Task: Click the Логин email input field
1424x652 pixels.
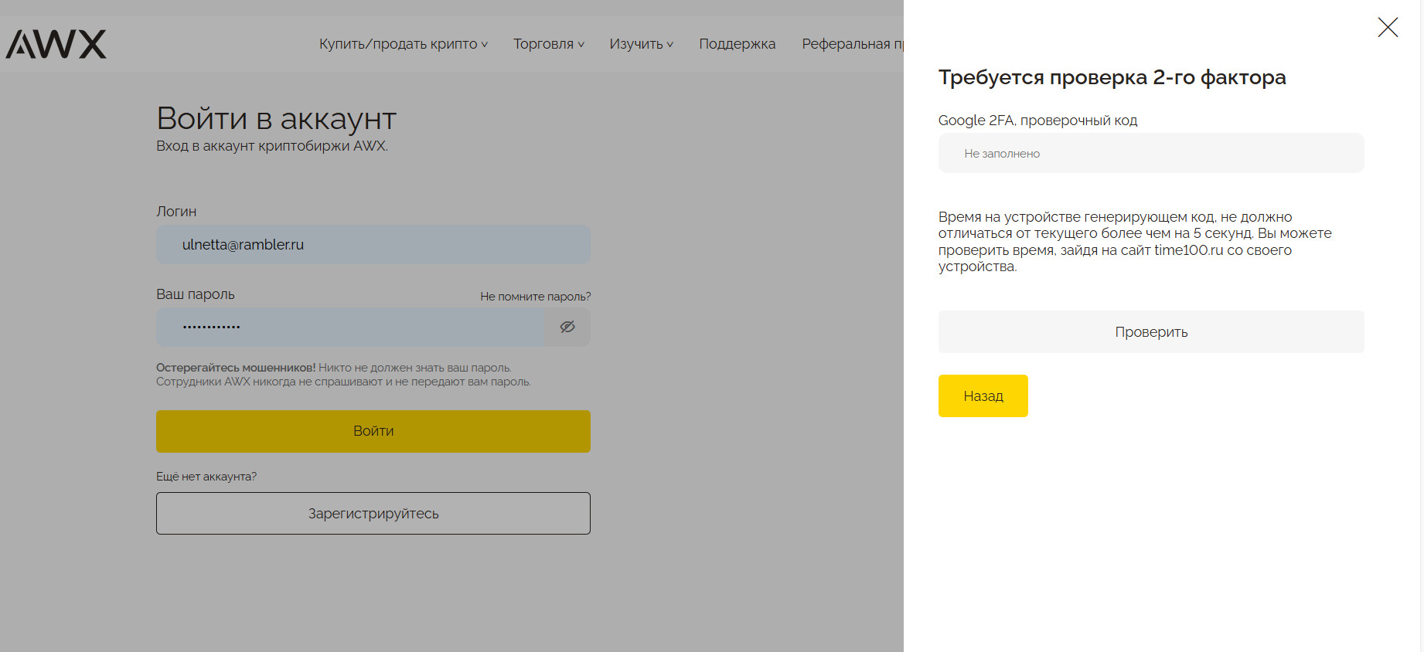Action: click(x=373, y=245)
